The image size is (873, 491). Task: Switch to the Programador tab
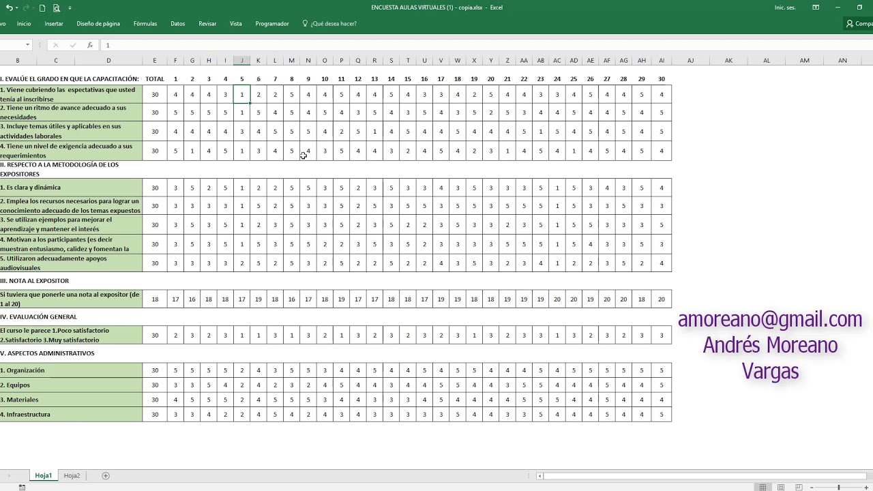pos(272,23)
